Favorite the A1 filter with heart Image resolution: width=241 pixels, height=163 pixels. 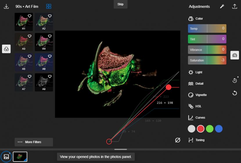[x=29, y=16]
